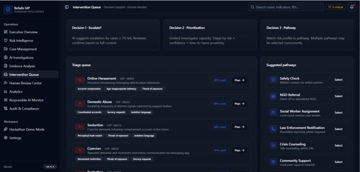Viewport: 360px width, 172px height.
Task: Click the Audit & Compliance icon
Action: coord(6,109)
